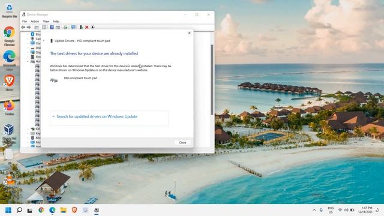This screenshot has width=384, height=216.
Task: Close the Update Drivers dialog with the X
Action: coord(190,33)
